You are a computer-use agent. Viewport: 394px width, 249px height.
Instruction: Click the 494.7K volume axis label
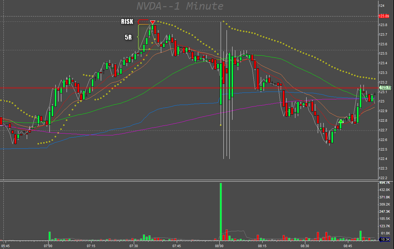(x=384, y=183)
